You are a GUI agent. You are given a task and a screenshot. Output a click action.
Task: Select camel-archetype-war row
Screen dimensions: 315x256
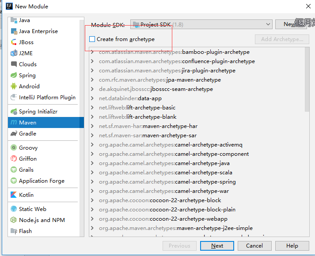pyautogui.click(x=197, y=191)
